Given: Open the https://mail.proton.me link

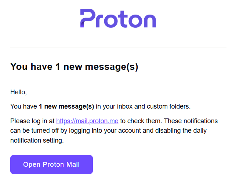Looking at the screenshot, I should (x=87, y=121).
